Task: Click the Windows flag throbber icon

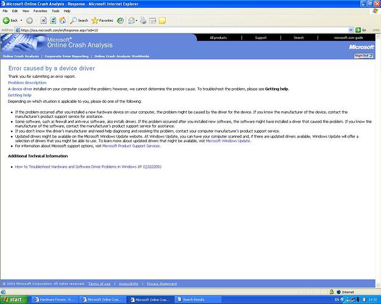Action: click(376, 11)
